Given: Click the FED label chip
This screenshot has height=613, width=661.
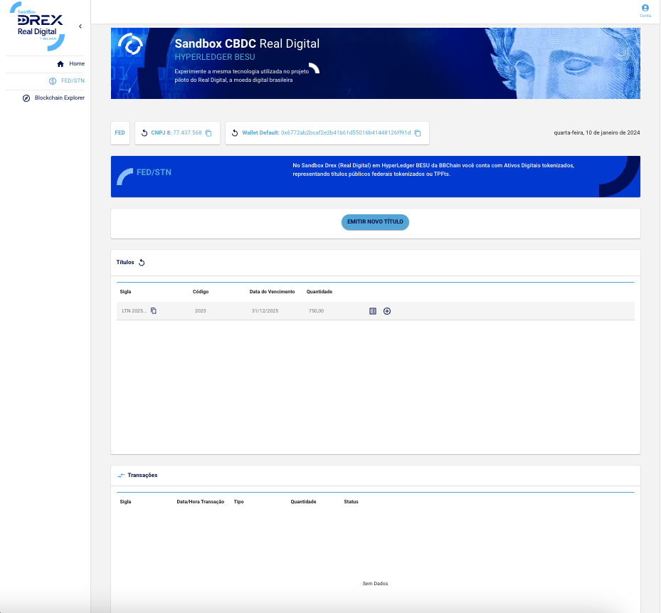Looking at the screenshot, I should tap(120, 133).
